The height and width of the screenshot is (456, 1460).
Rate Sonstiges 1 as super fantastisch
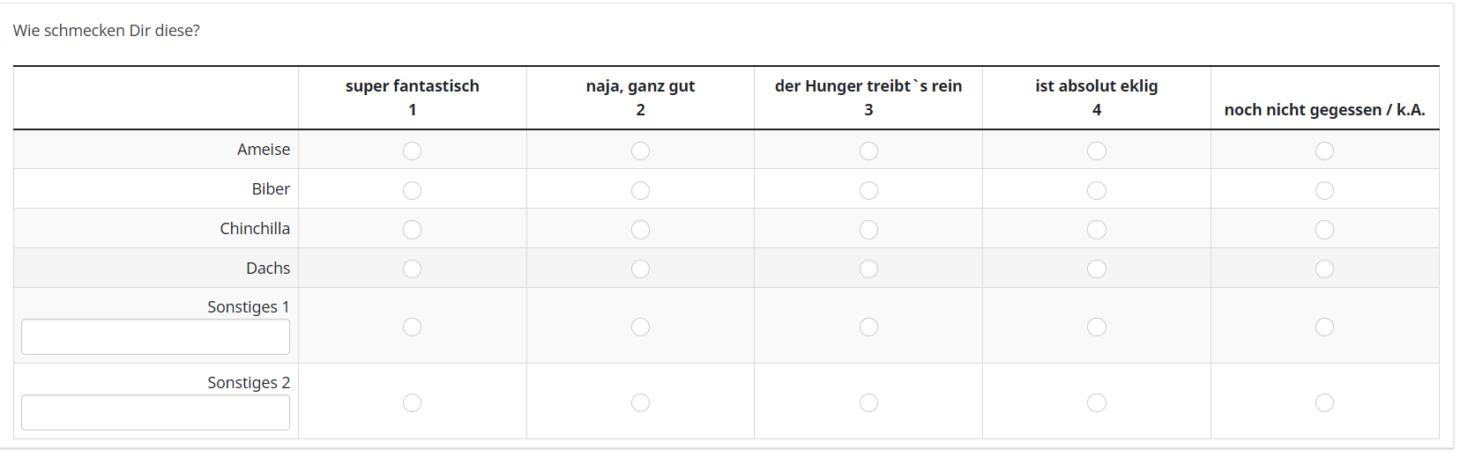(x=412, y=327)
